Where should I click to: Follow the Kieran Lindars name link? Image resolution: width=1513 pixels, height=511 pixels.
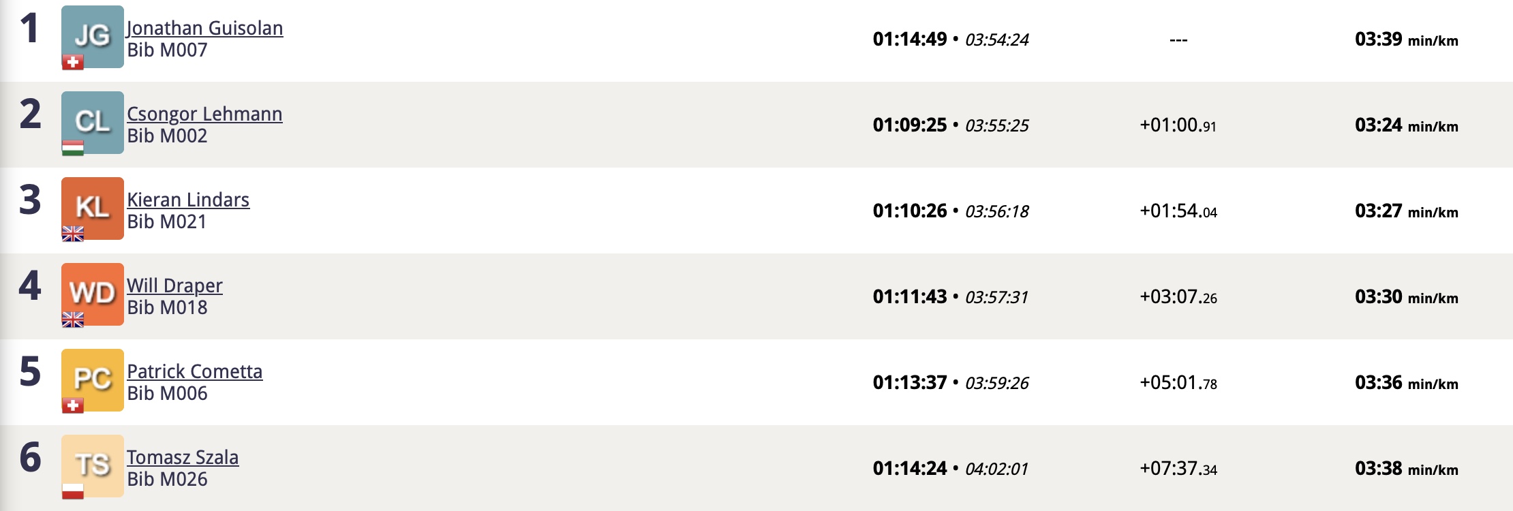(x=188, y=200)
